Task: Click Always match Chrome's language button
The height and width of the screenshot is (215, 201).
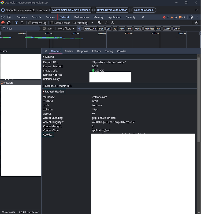Action: (71, 10)
